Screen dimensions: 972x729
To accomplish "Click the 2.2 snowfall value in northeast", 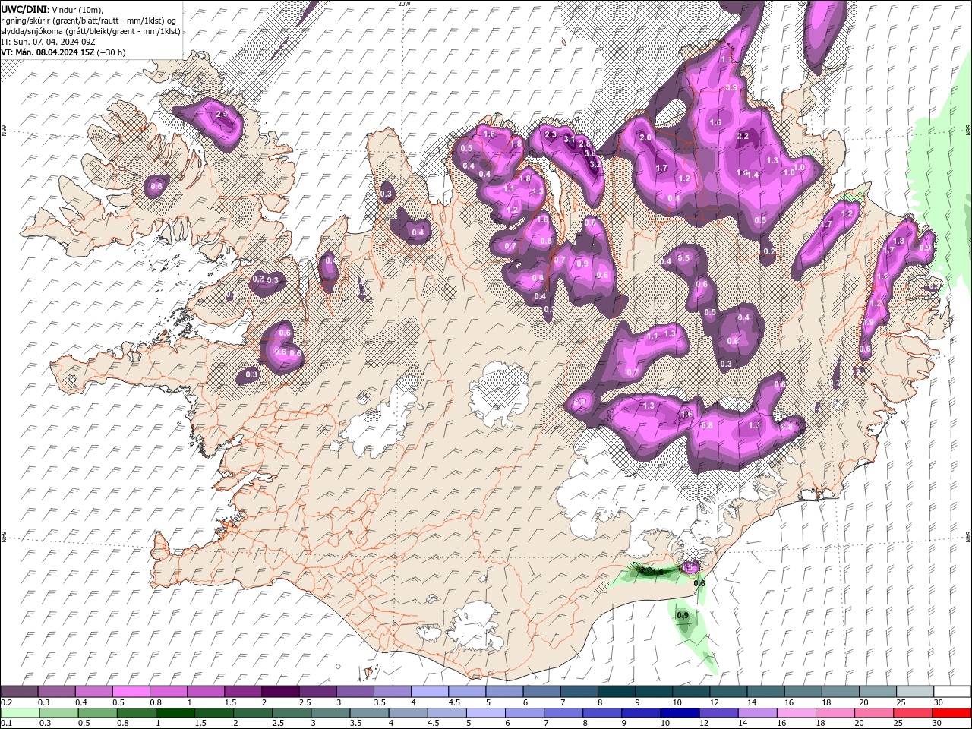I will [743, 137].
